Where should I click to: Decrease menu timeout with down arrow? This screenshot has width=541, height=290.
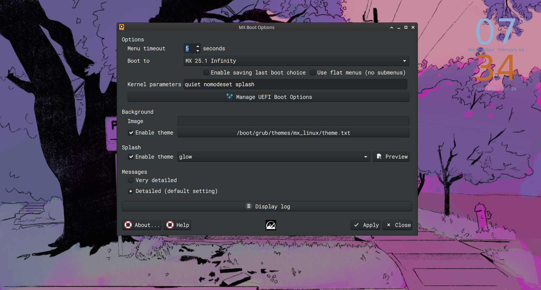[198, 51]
